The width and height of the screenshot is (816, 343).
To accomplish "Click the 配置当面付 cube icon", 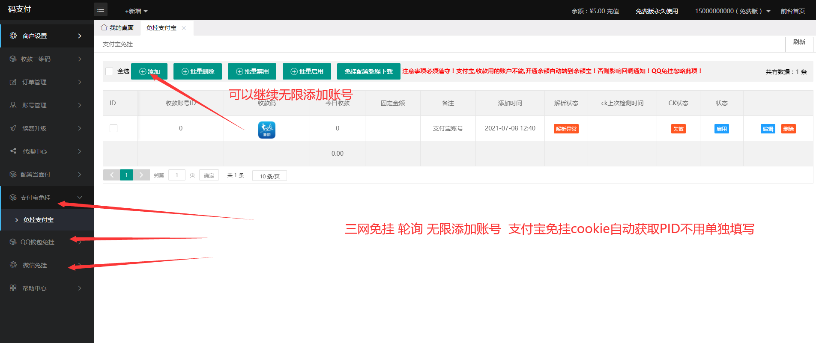I will pyautogui.click(x=13, y=174).
